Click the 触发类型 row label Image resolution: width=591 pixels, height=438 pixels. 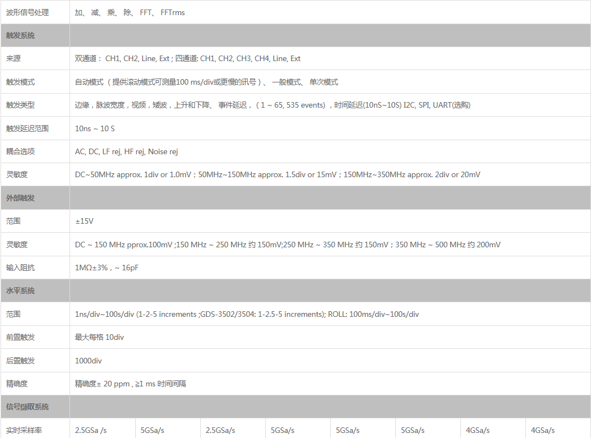(x=20, y=105)
